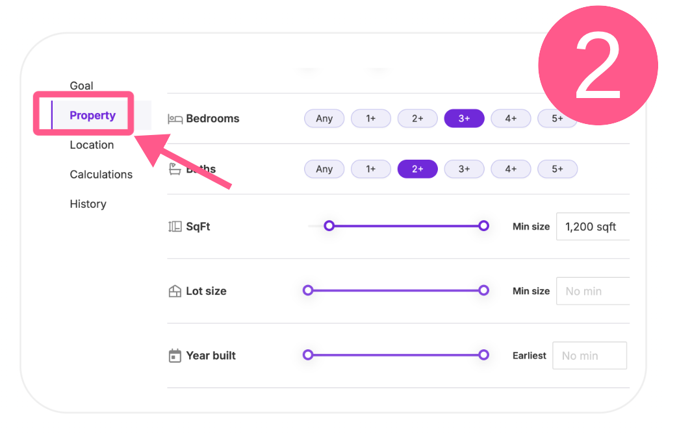Click the Earliest label

pos(530,356)
